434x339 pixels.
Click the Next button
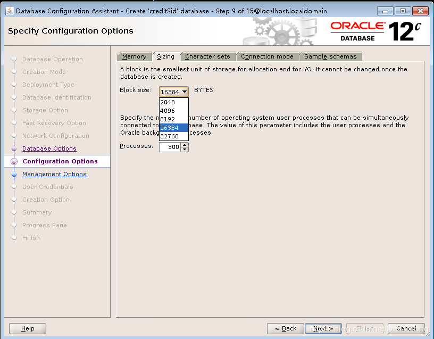pos(323,328)
